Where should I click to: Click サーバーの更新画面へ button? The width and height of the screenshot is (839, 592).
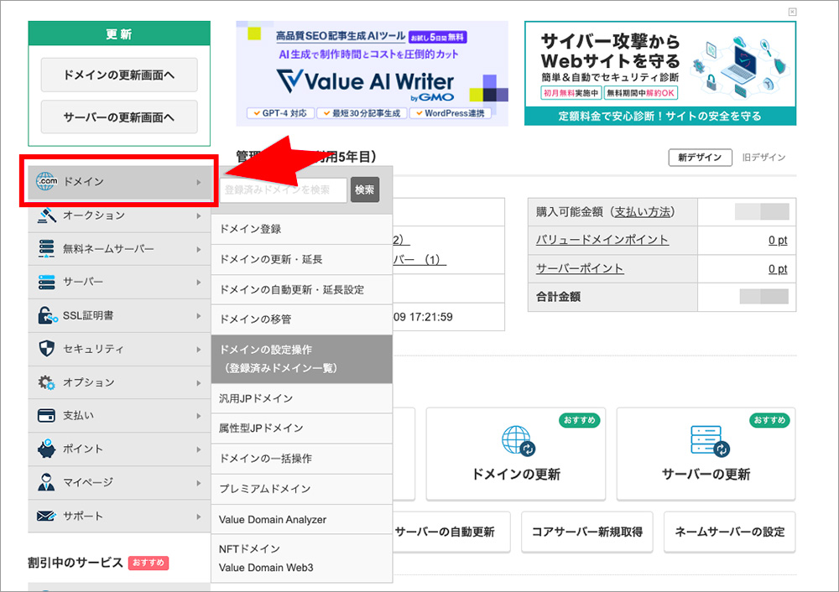click(119, 117)
